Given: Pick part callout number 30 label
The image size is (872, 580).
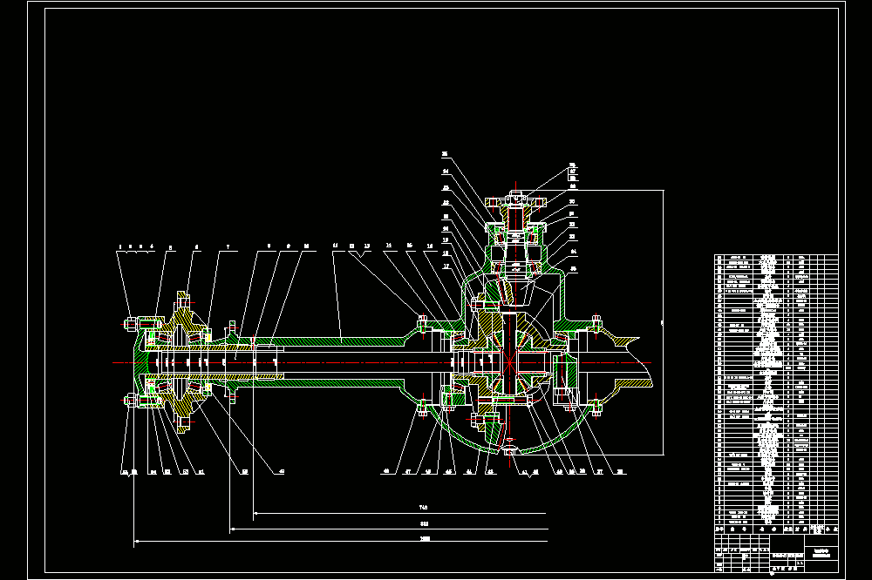Looking at the screenshot, I should coord(572,202).
